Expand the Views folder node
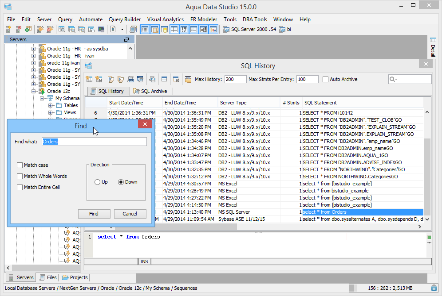Screen dimensions: 442x296 (51, 112)
